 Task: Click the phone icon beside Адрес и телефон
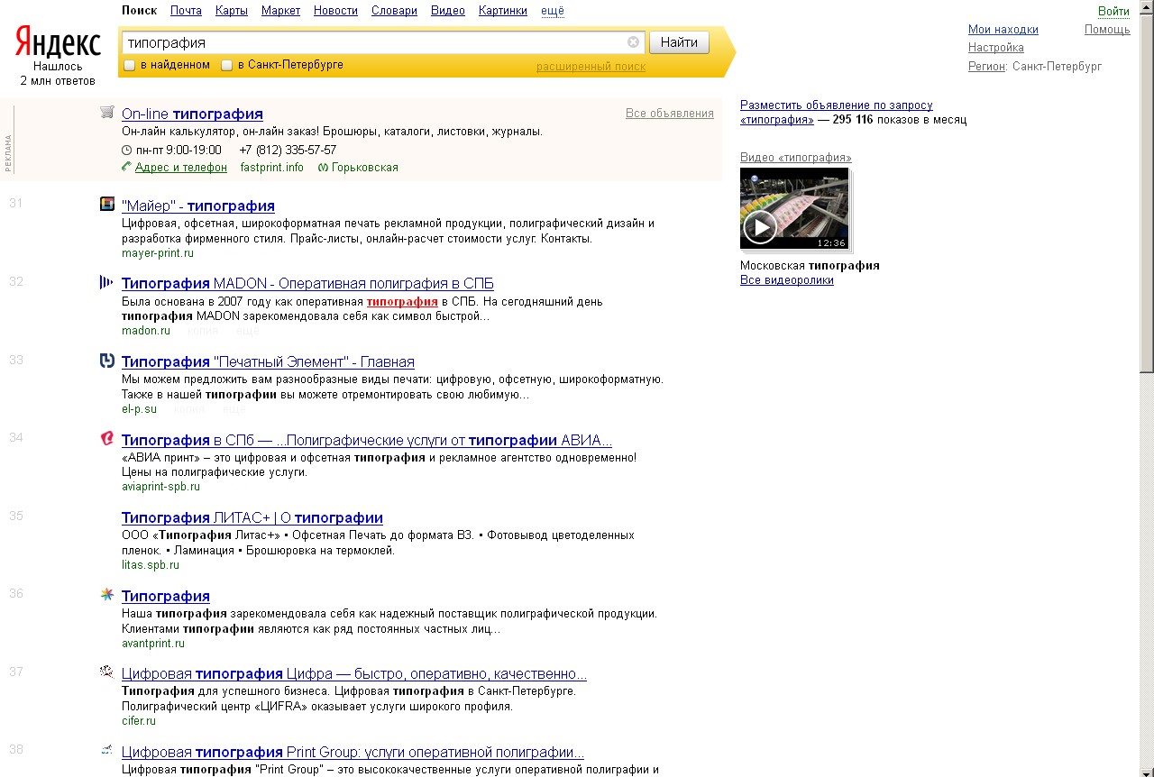click(126, 168)
